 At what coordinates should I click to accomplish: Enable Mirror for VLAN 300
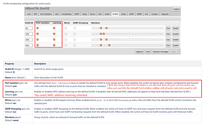coord(66,39)
